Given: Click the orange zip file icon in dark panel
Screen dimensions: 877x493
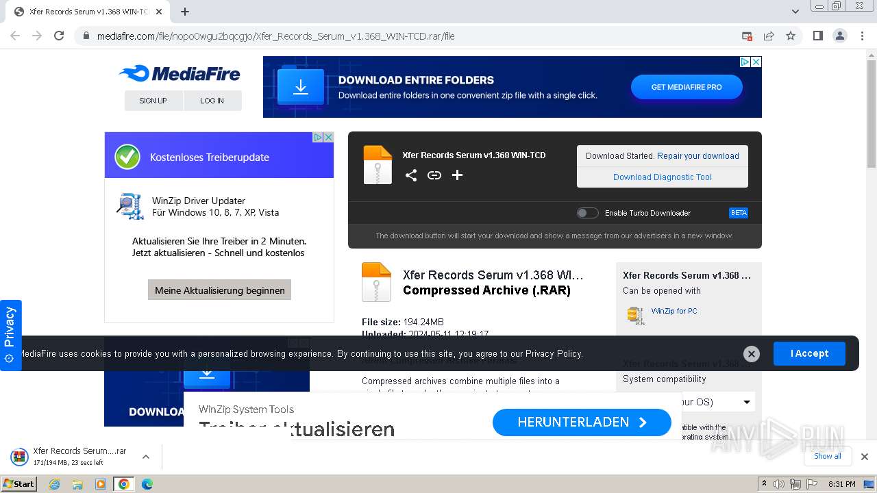Looking at the screenshot, I should click(x=378, y=165).
